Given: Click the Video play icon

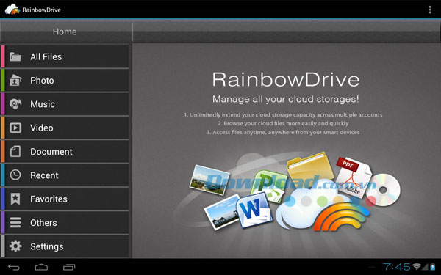Looking at the screenshot, I should (x=15, y=128).
